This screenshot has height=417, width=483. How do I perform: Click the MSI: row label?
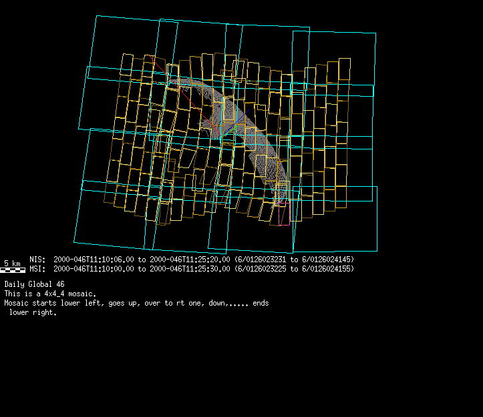[x=37, y=269]
